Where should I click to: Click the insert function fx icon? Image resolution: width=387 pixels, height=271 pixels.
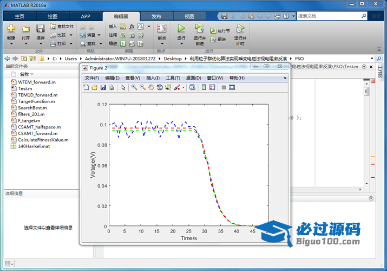[132, 27]
